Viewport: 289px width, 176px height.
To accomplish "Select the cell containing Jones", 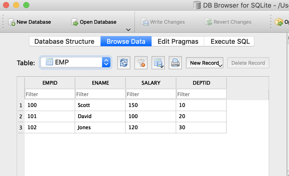I will (x=100, y=128).
